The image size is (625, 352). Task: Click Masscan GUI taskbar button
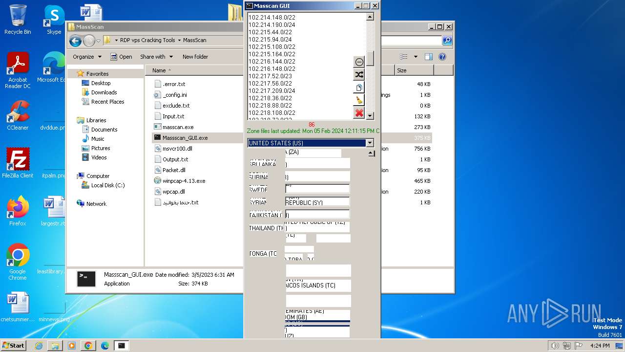[121, 346]
